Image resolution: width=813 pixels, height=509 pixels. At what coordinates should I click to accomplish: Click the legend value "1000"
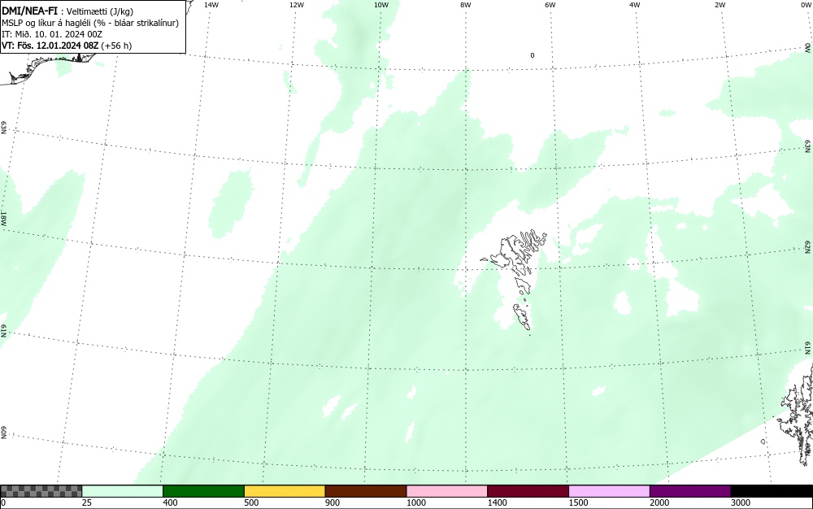pyautogui.click(x=415, y=502)
